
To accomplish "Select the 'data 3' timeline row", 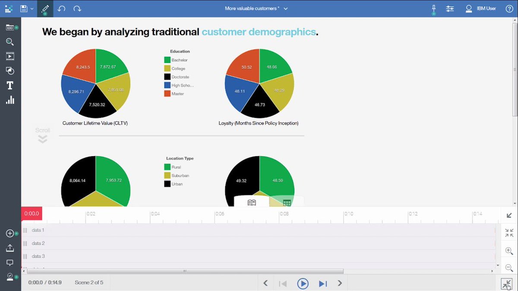I will [258, 256].
